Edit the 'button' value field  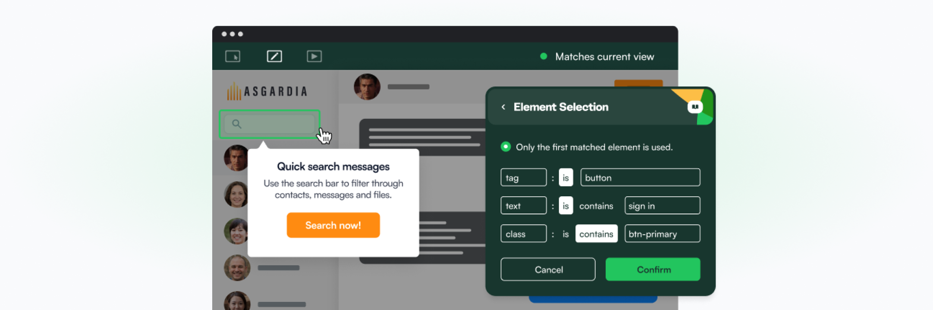click(640, 177)
